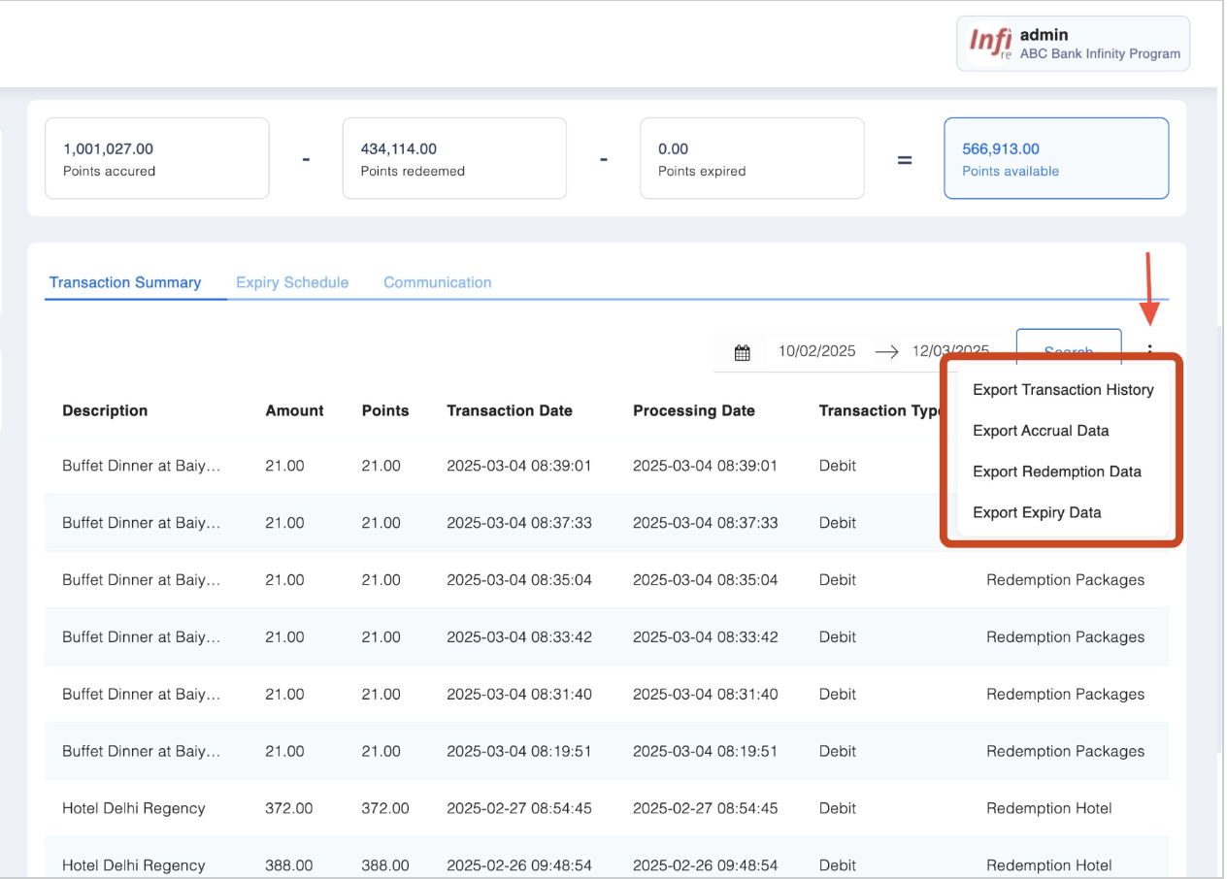Choose Export Expiry Data
This screenshot has width=1227, height=879.
(1037, 512)
